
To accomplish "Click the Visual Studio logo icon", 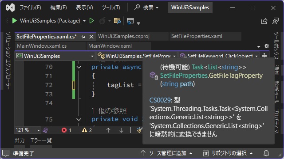I will pyautogui.click(x=10, y=8).
